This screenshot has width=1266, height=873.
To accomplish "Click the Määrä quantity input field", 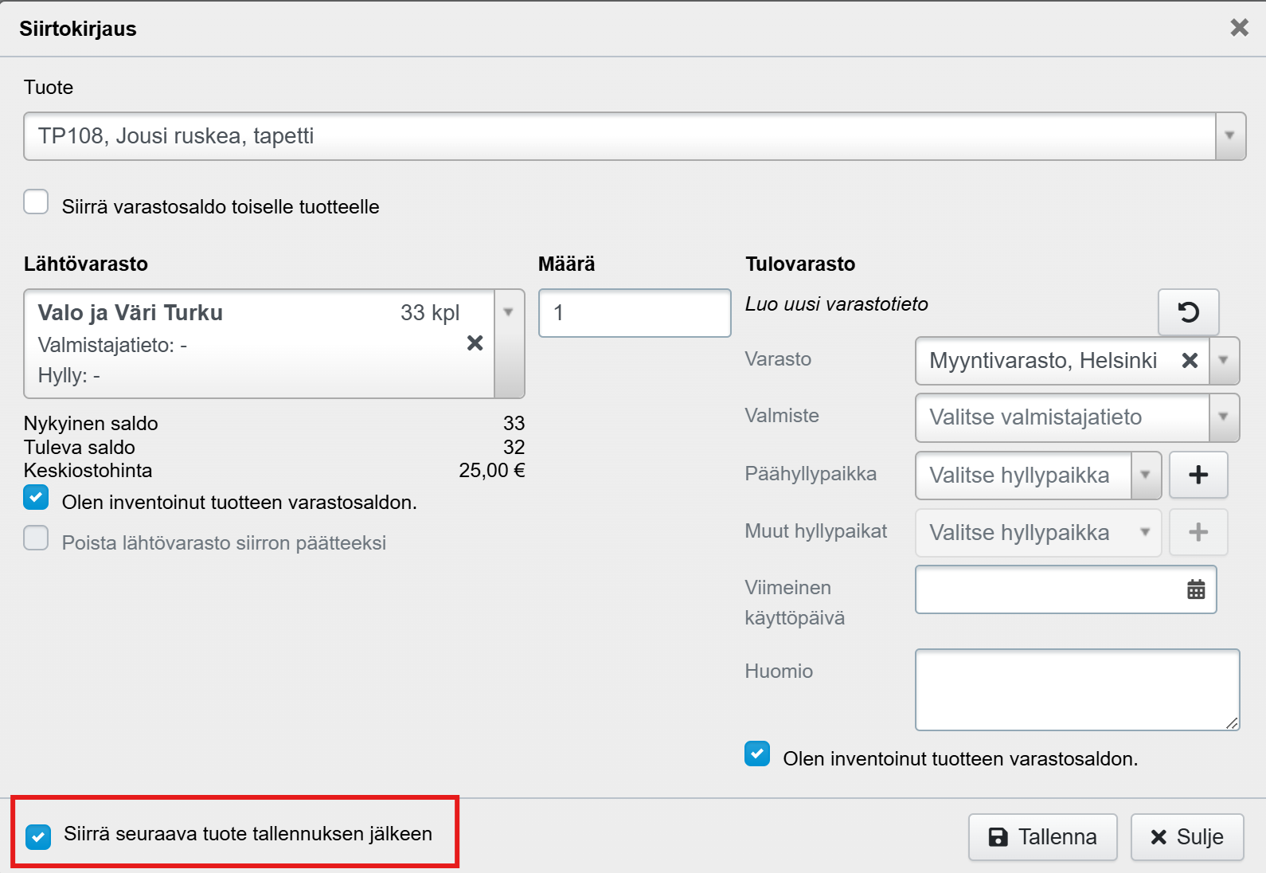I will [634, 313].
